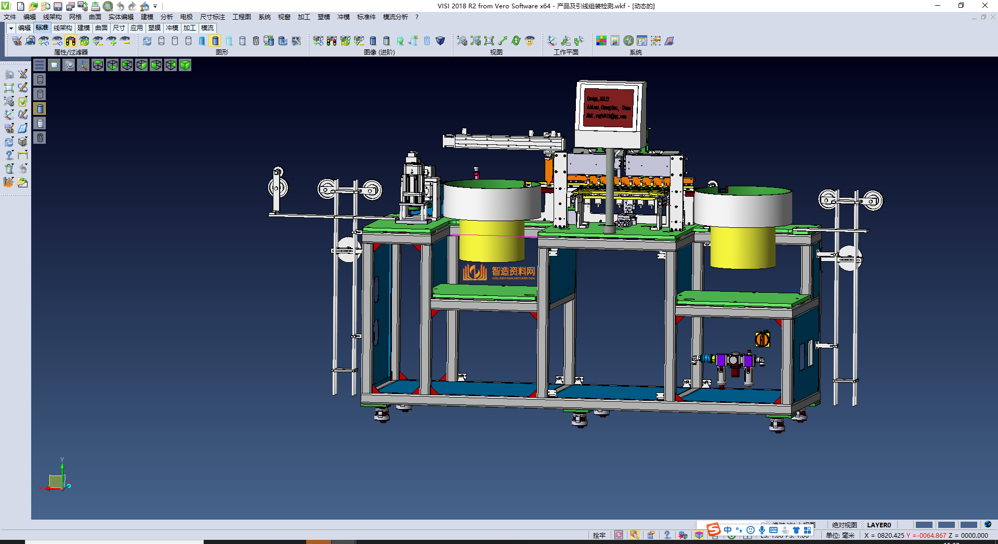Viewport: 998px width, 544px height.
Task: Click the green wrench system settings icon
Action: tap(628, 41)
